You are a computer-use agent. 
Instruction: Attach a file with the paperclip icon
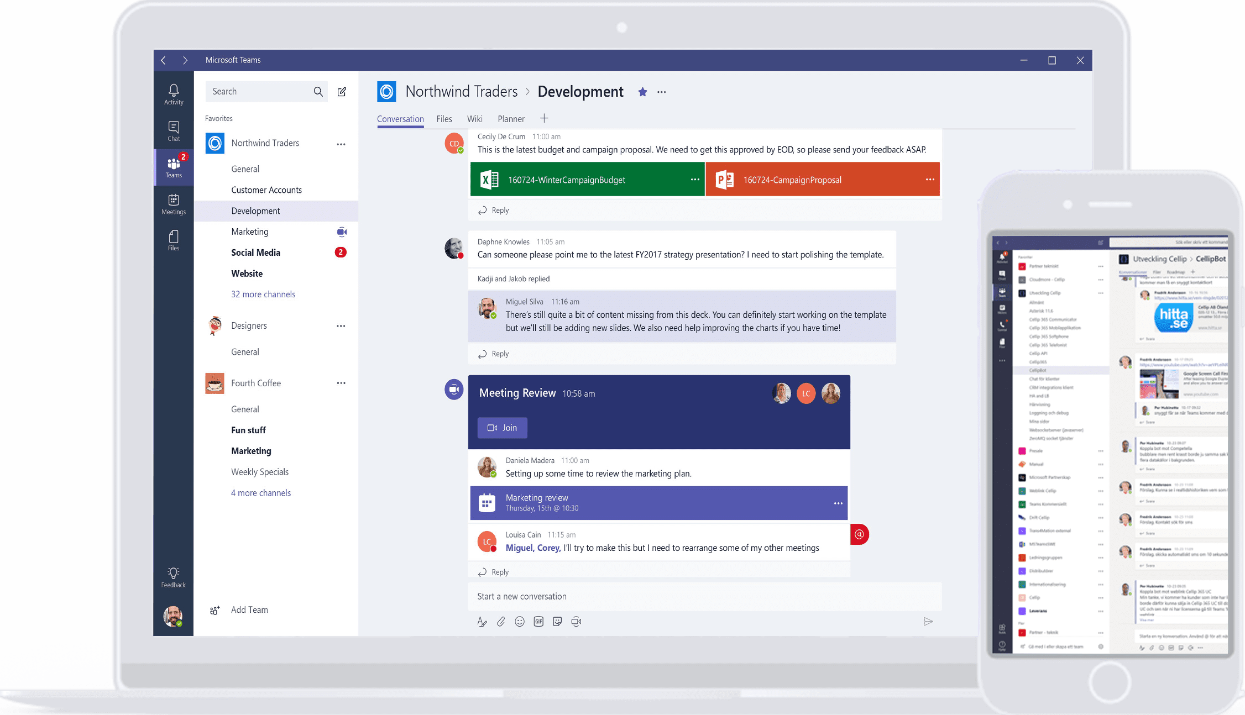point(501,622)
